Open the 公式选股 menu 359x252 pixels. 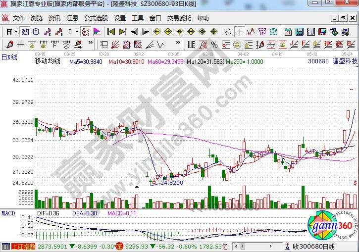tap(96, 18)
